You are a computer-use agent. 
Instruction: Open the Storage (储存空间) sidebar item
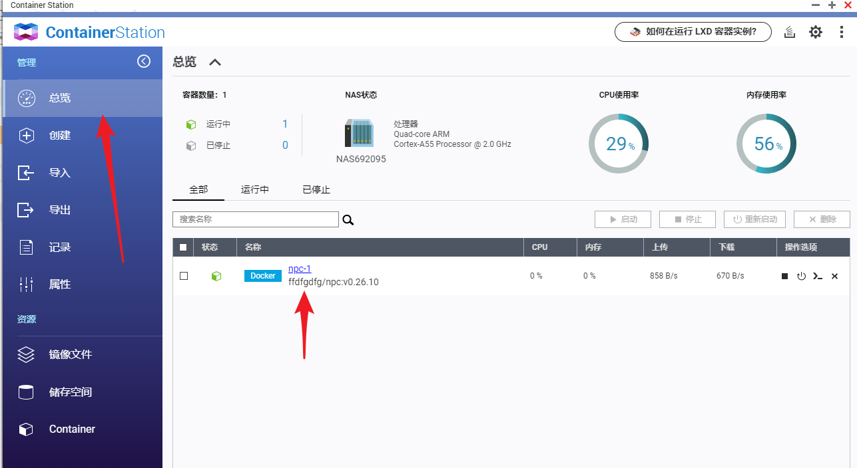point(83,392)
